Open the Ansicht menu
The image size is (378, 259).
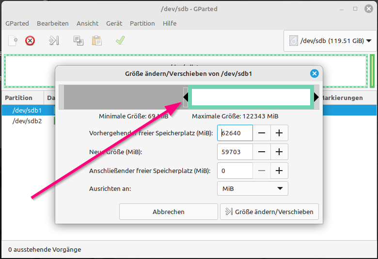pos(88,23)
